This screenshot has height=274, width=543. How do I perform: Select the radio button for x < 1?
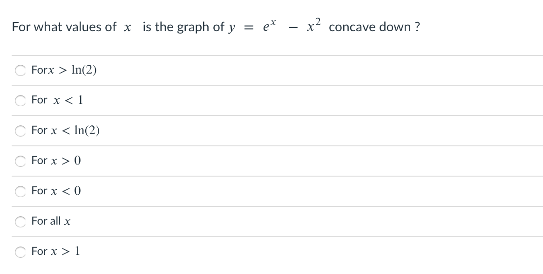[20, 100]
